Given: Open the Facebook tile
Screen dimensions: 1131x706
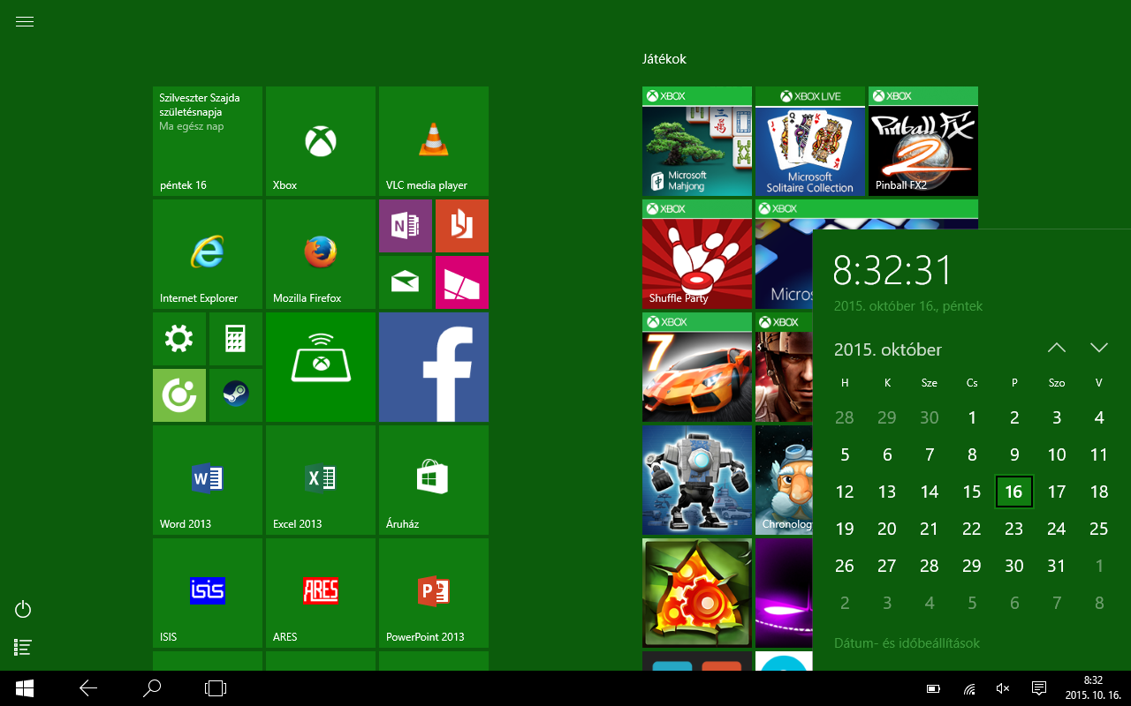Looking at the screenshot, I should 434,367.
